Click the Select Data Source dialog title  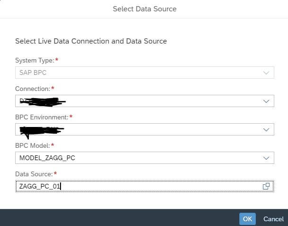pyautogui.click(x=145, y=9)
